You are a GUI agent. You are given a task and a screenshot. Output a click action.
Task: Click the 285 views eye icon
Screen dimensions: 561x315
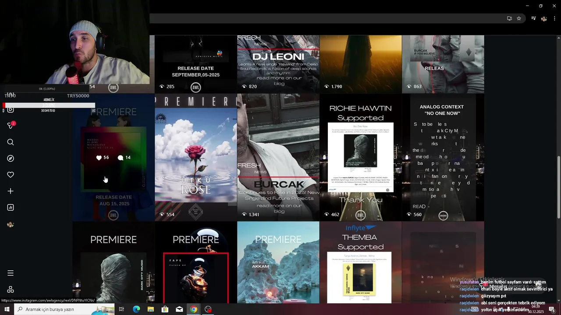[x=162, y=87]
